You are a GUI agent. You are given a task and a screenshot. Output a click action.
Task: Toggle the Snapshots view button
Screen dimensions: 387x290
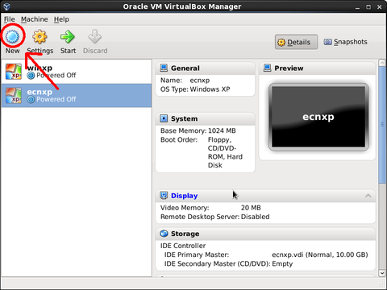click(345, 42)
